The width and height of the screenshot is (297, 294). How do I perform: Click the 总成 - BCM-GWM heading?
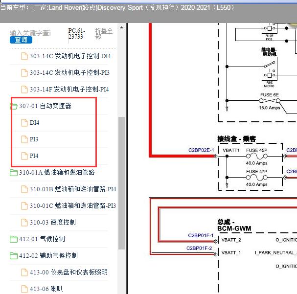pos(234,226)
